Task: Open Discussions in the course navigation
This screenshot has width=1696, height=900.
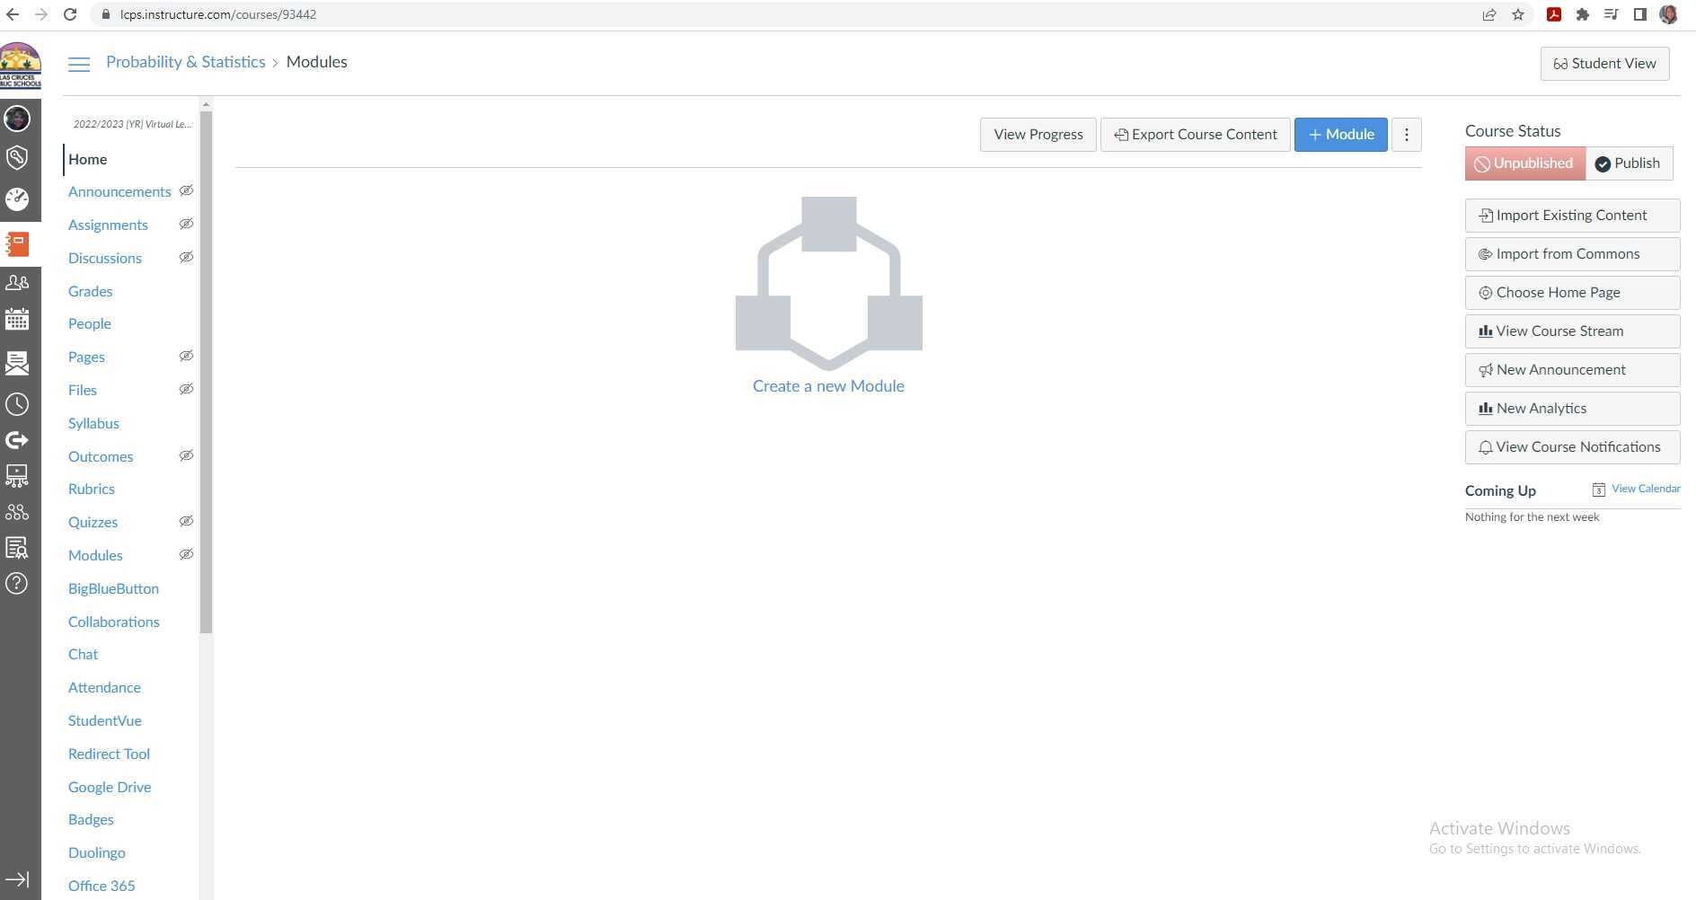Action: [105, 259]
